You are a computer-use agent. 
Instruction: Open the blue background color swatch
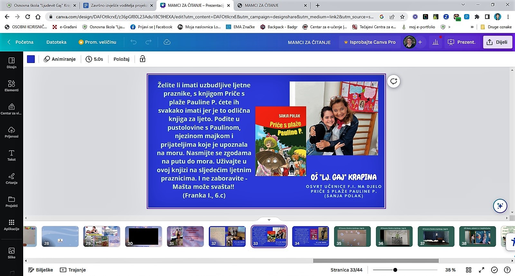pos(31,59)
